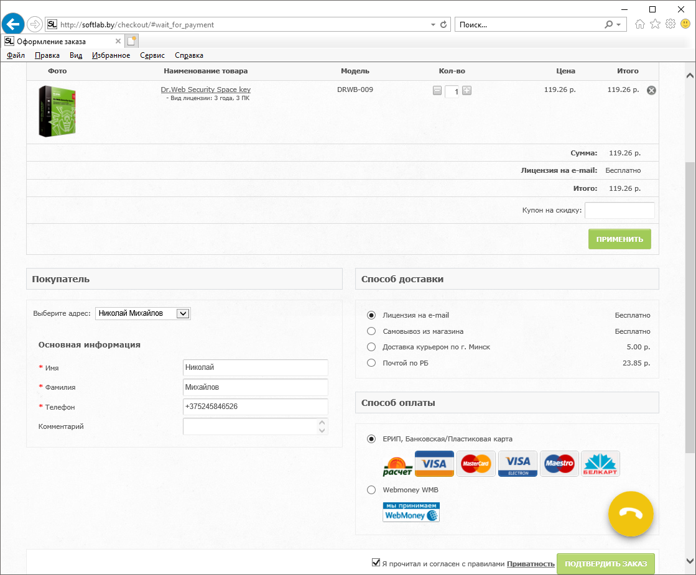Select ЕРИП, Банковская/Пластиковая карта payment
696x575 pixels.
[371, 439]
